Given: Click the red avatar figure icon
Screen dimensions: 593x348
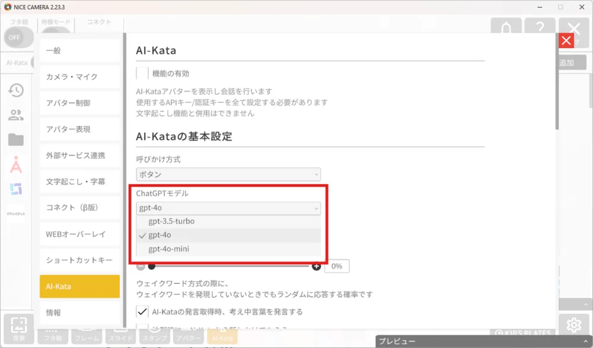Looking at the screenshot, I should tap(16, 164).
